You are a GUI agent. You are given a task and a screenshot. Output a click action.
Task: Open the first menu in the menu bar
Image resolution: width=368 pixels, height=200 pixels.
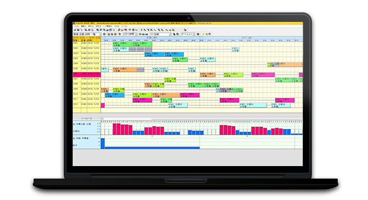pyautogui.click(x=76, y=26)
